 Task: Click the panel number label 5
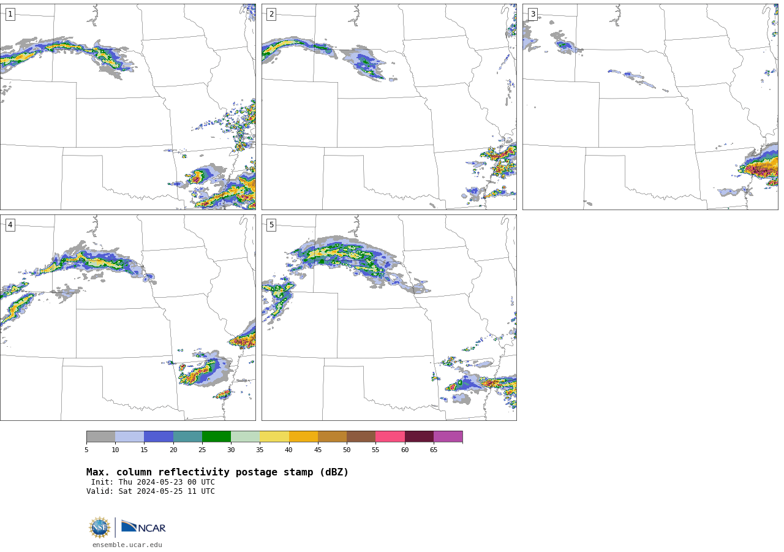(x=271, y=225)
